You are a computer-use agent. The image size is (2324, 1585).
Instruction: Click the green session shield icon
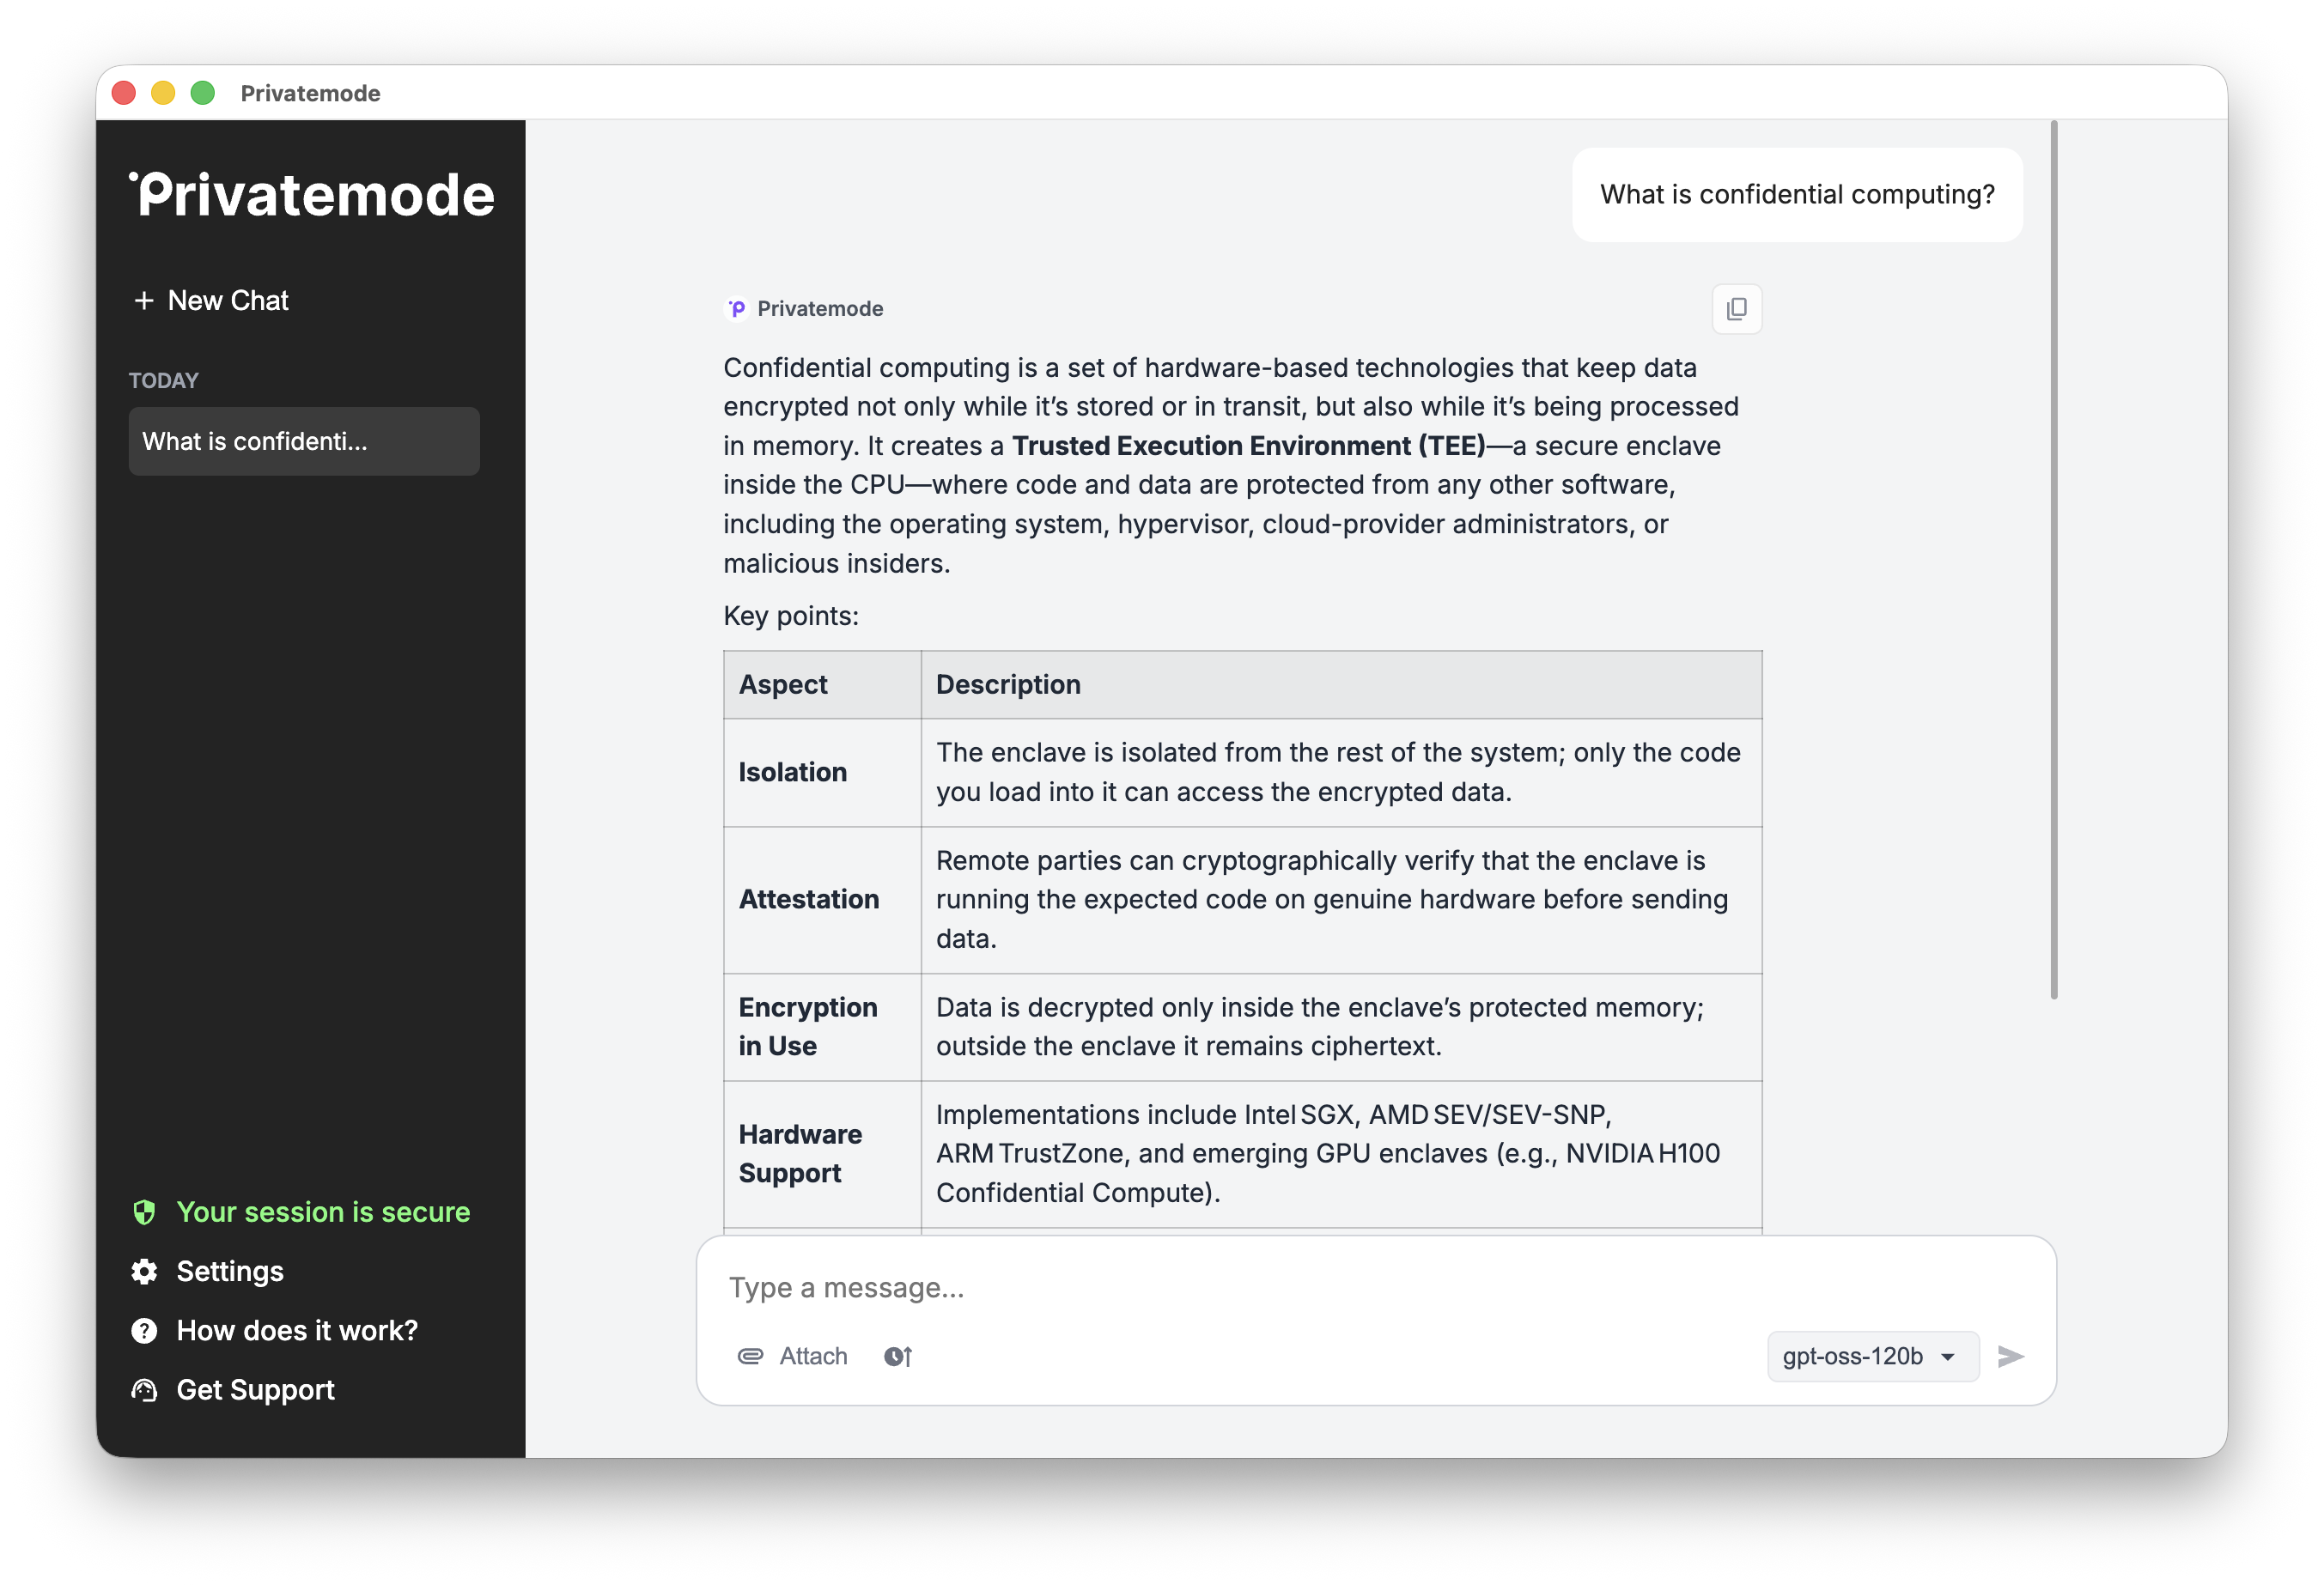coord(145,1212)
